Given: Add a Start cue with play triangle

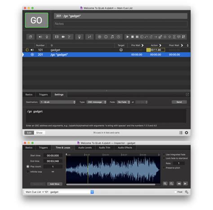Looking at the screenshot, I should (x=128, y=37).
